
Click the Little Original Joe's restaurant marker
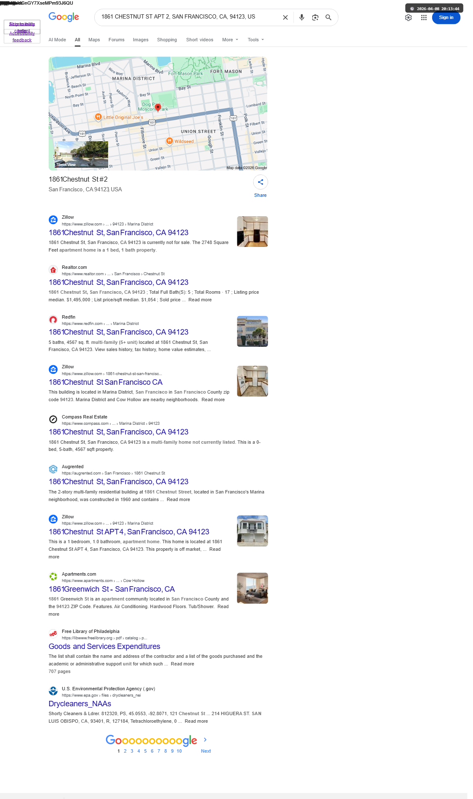coord(98,117)
